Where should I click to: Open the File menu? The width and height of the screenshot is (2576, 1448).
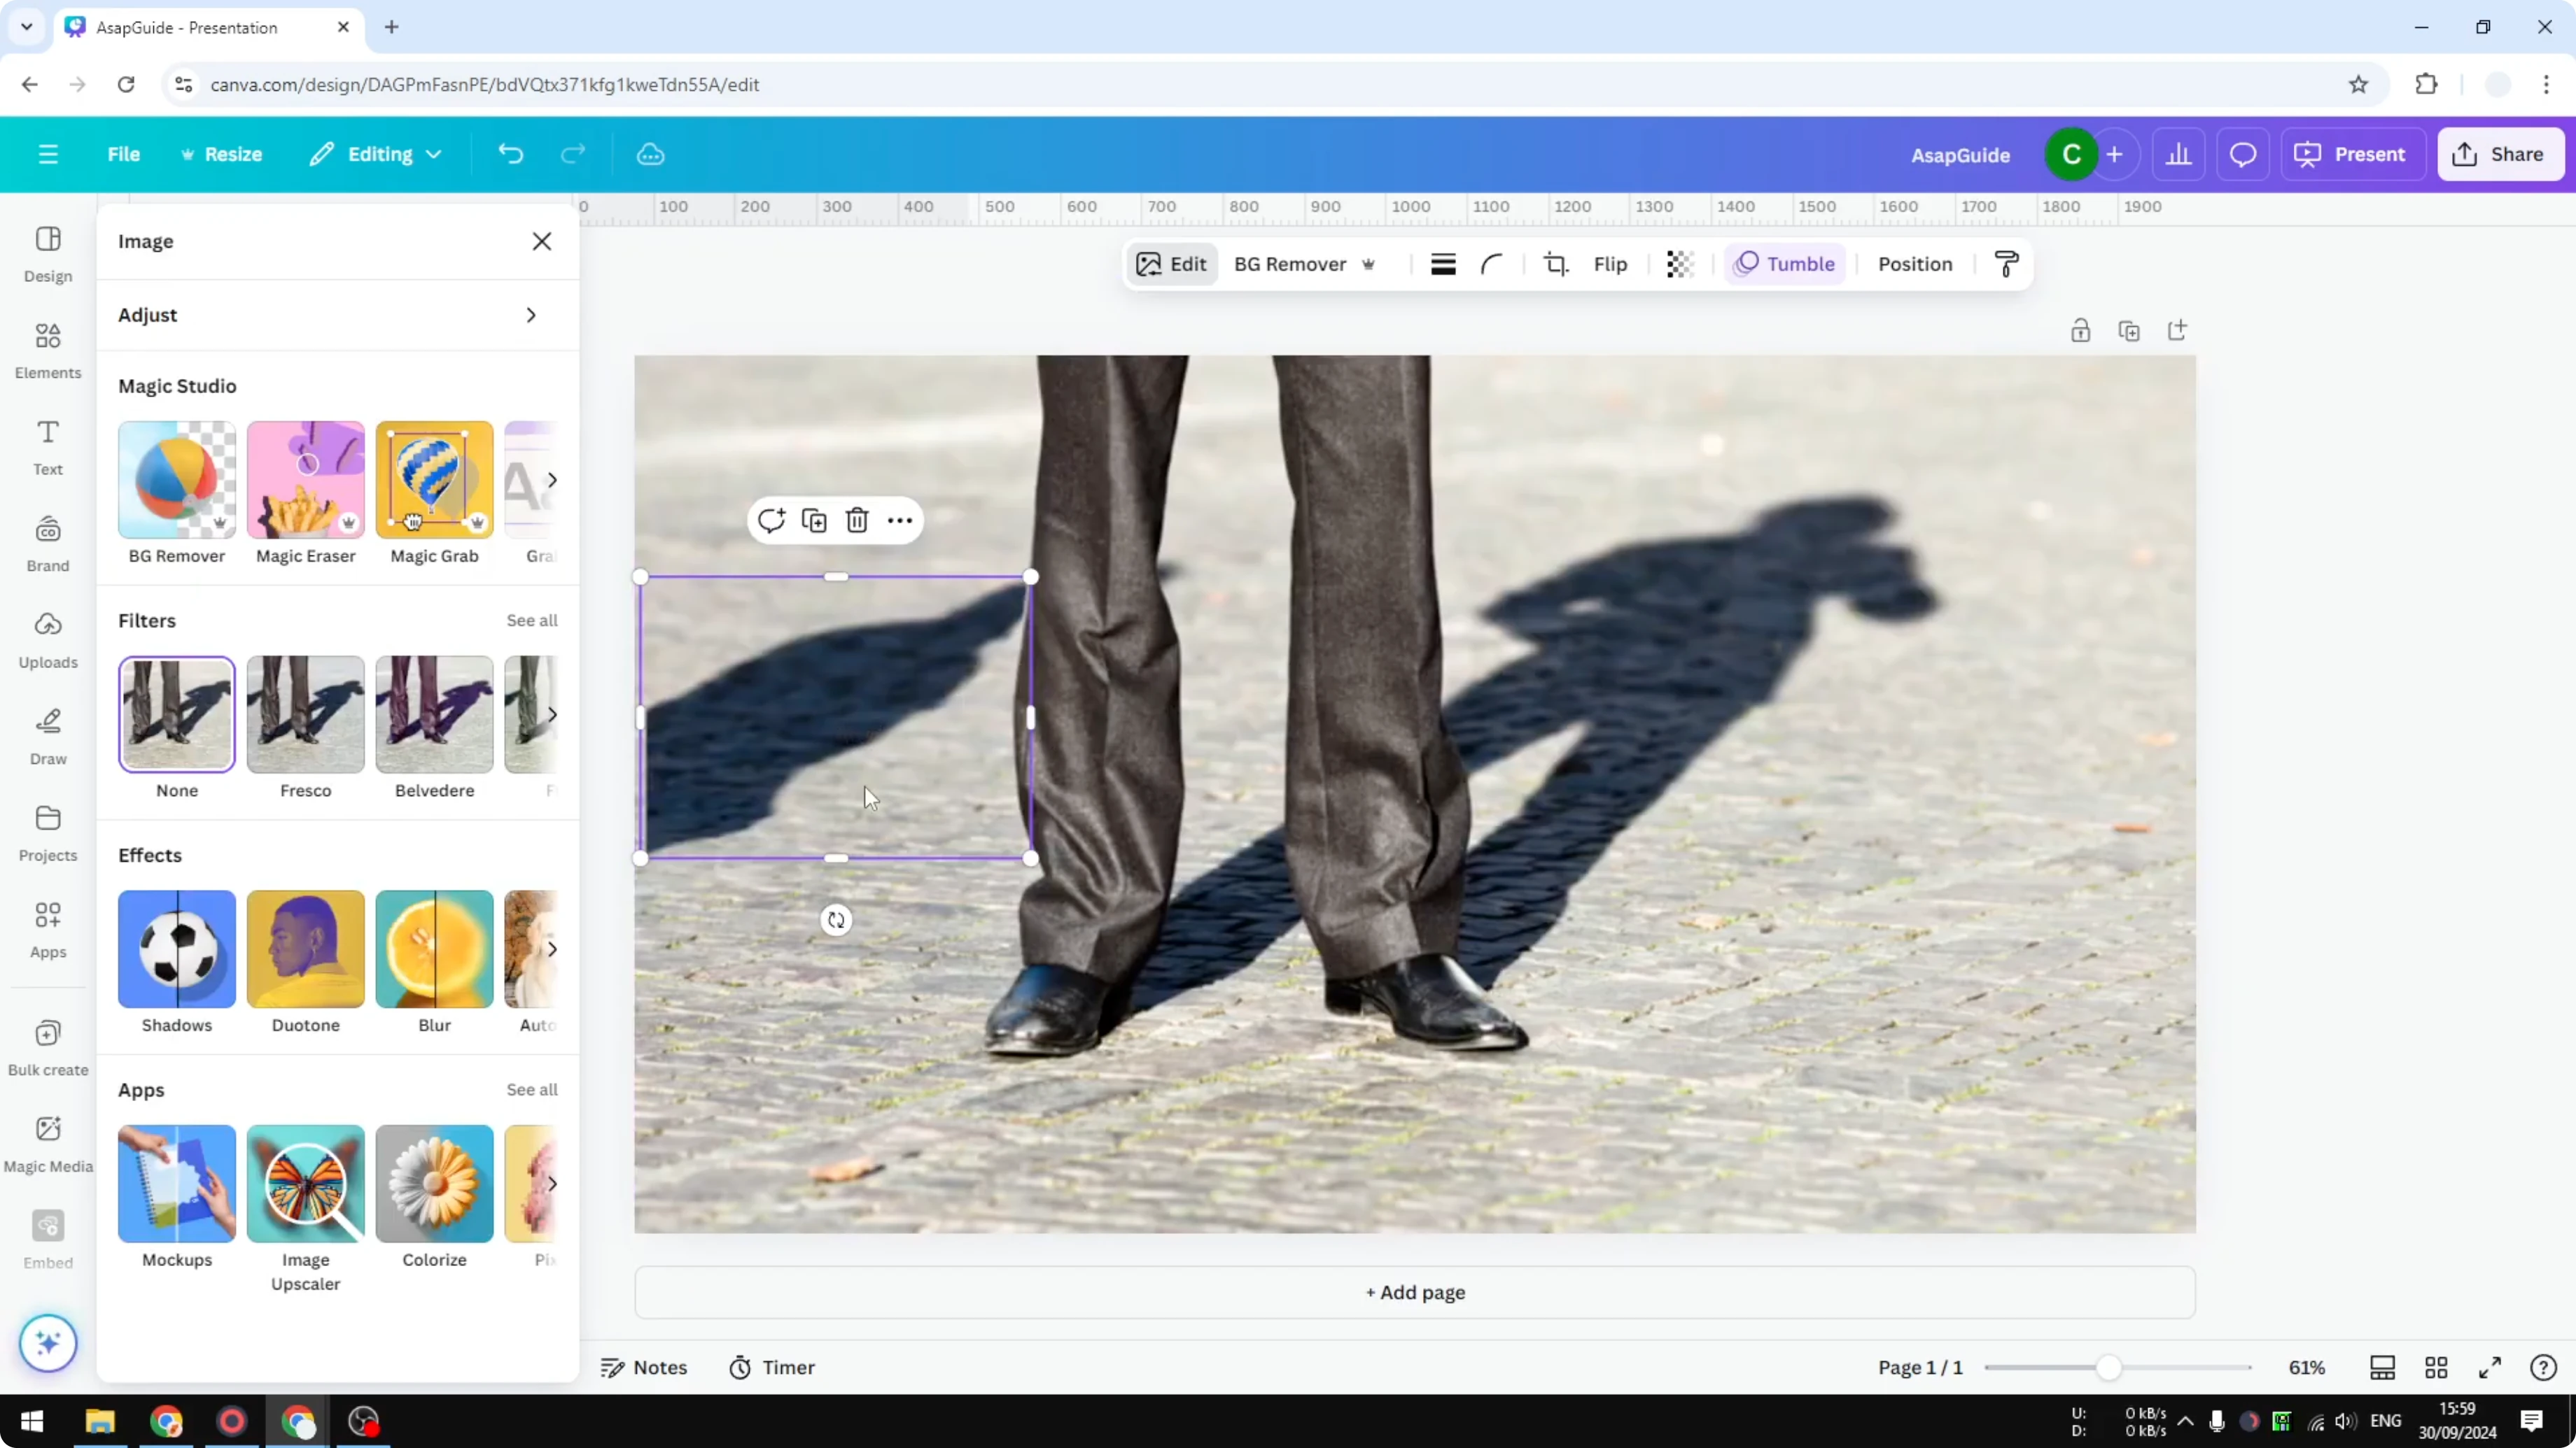124,154
